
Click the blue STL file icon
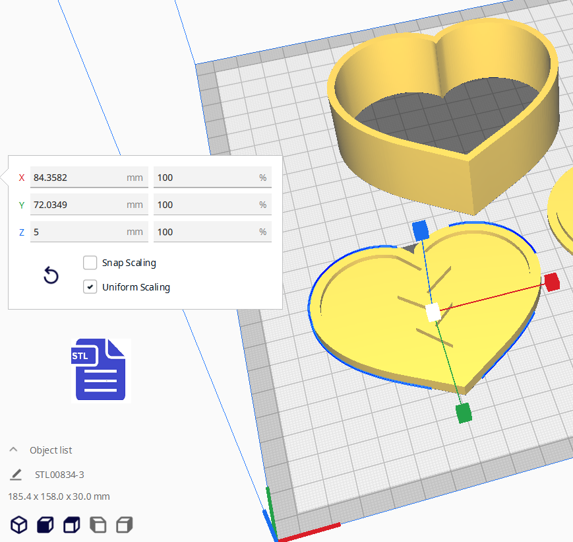click(100, 370)
